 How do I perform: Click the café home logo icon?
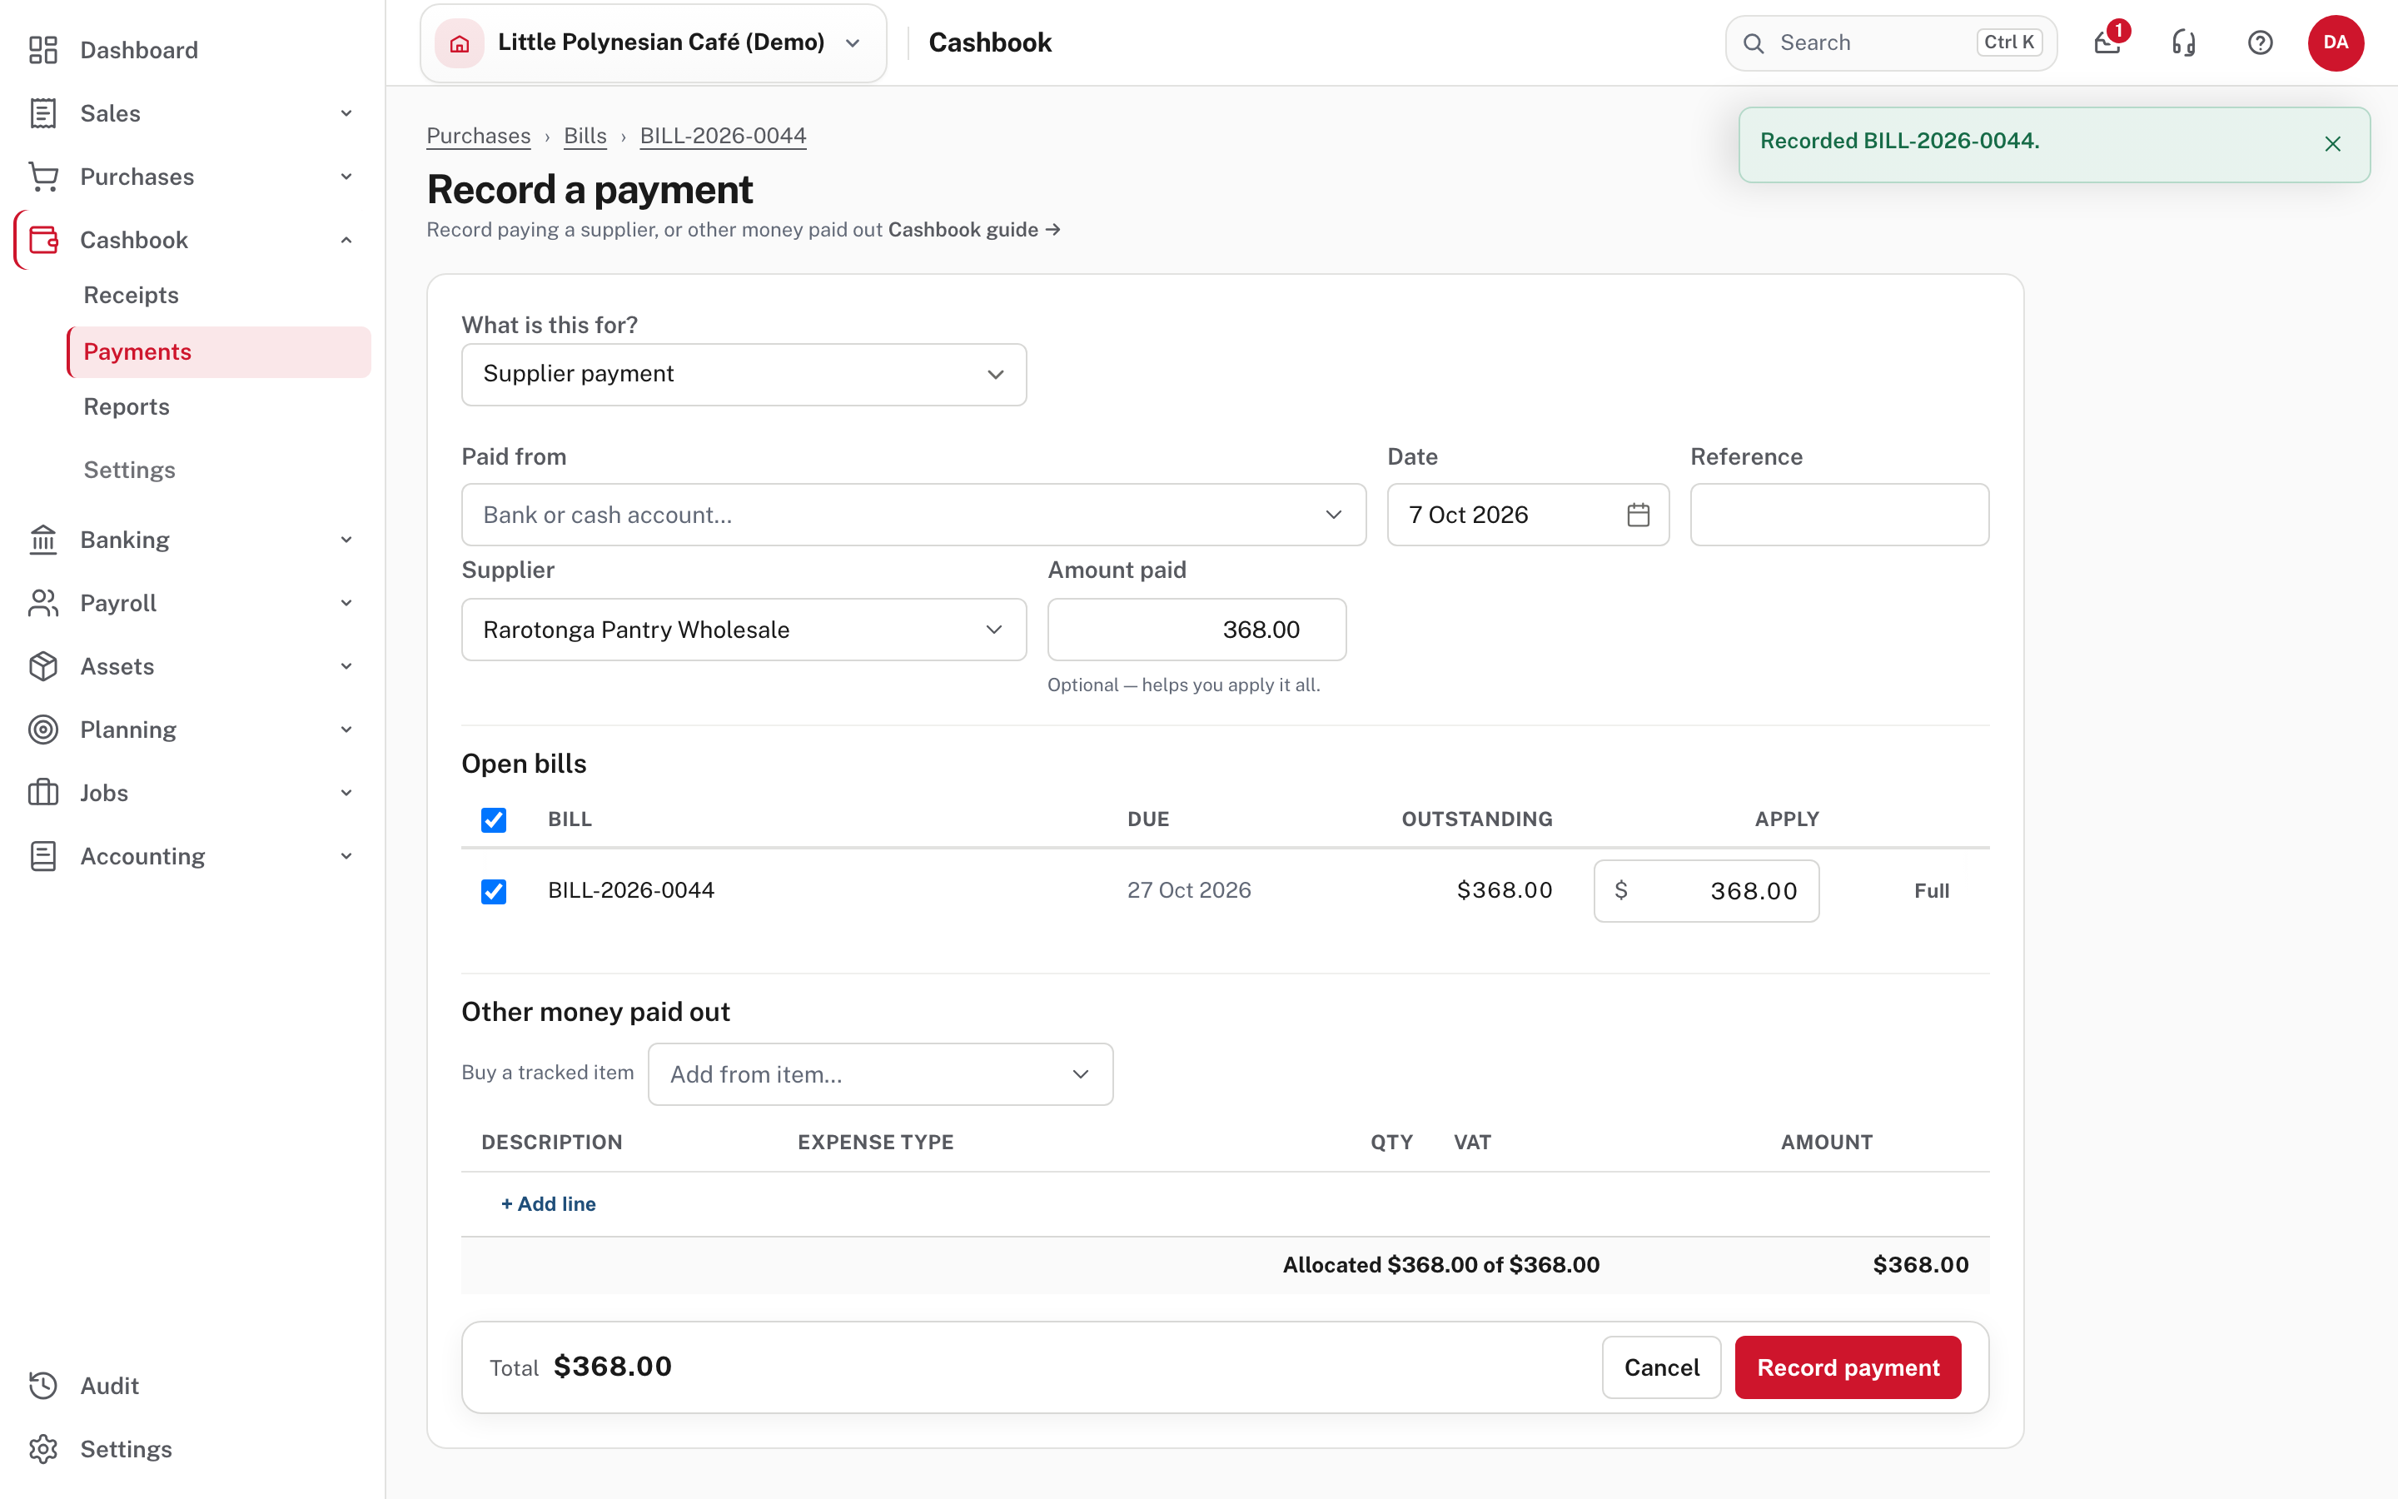click(459, 42)
